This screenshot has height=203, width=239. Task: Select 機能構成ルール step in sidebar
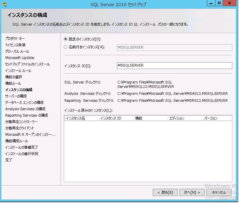pyautogui.click(x=16, y=141)
